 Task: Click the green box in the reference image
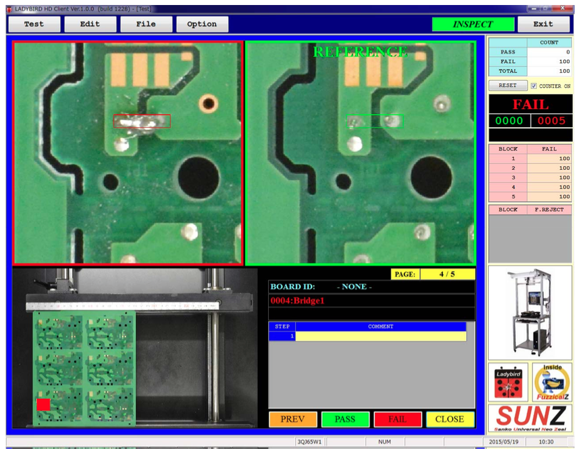pos(375,121)
